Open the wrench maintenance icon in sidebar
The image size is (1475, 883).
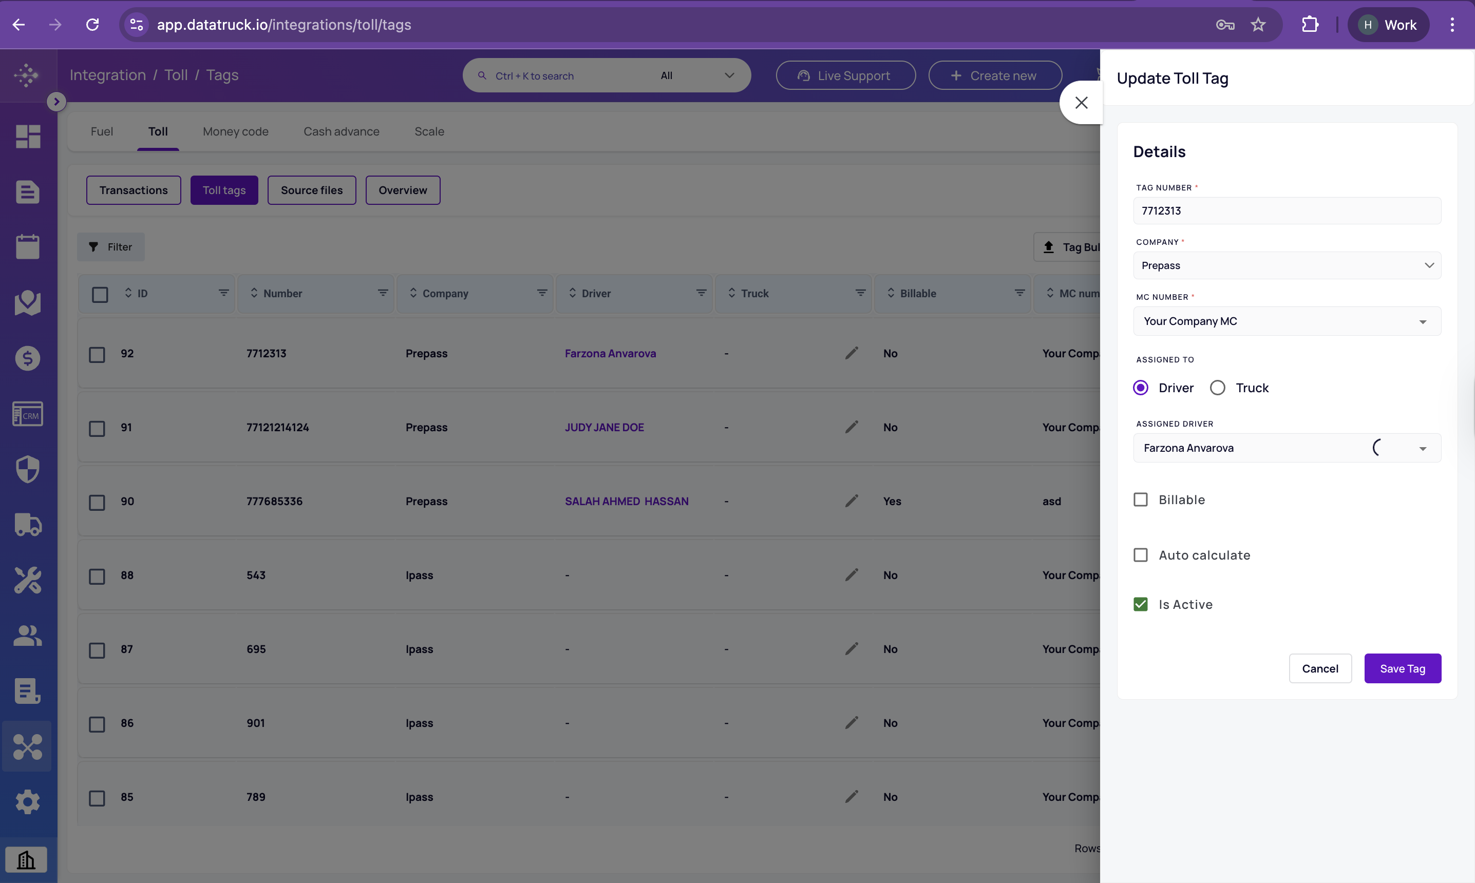27,580
